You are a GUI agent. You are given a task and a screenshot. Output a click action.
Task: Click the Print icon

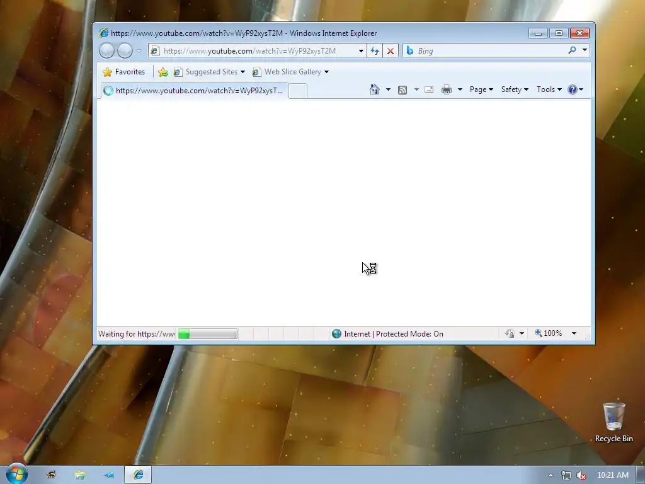[447, 89]
